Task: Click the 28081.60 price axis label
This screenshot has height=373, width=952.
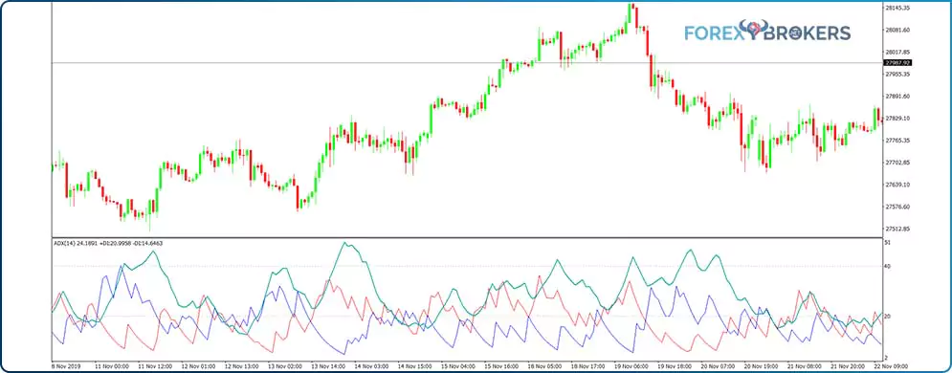Action: [x=898, y=30]
